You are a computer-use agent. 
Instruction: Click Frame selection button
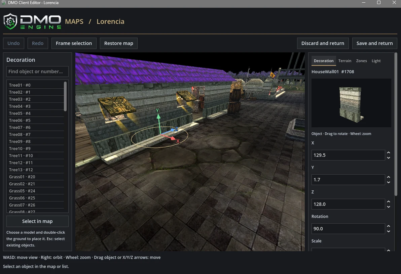(74, 43)
